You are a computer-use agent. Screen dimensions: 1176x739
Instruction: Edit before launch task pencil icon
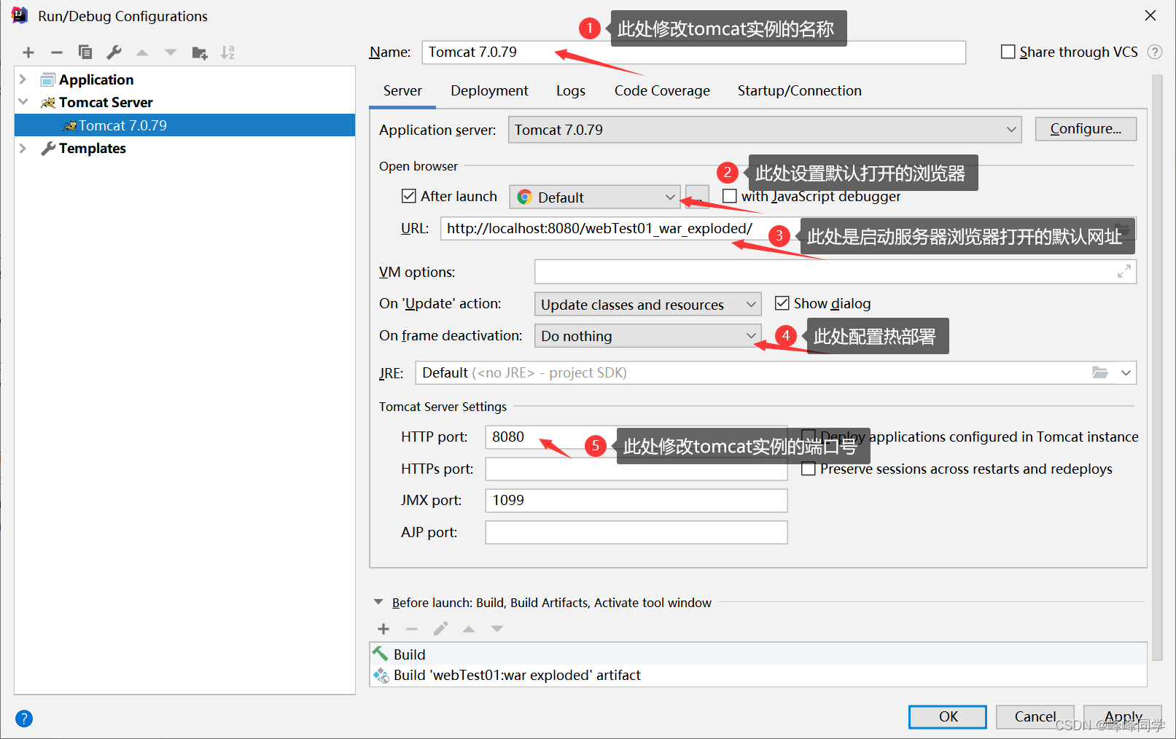tap(440, 629)
